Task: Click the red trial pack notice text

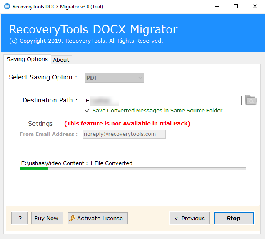Action: coord(127,123)
